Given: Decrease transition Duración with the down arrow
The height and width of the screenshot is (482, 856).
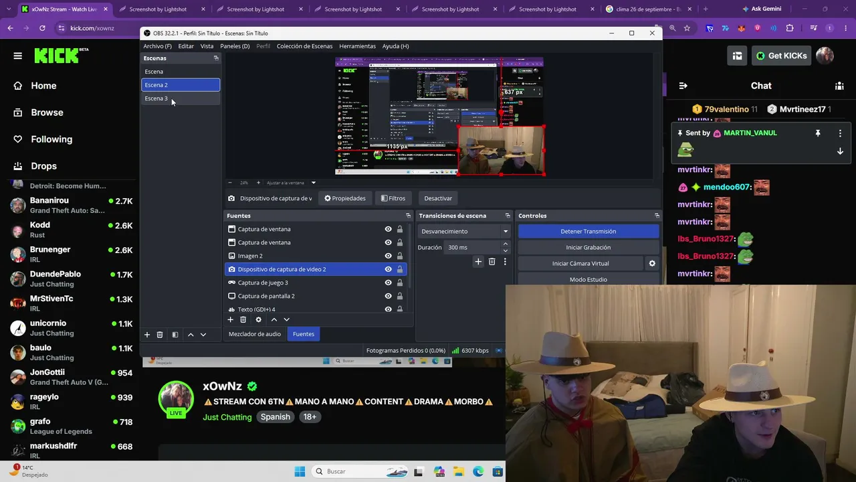Looking at the screenshot, I should 506,250.
